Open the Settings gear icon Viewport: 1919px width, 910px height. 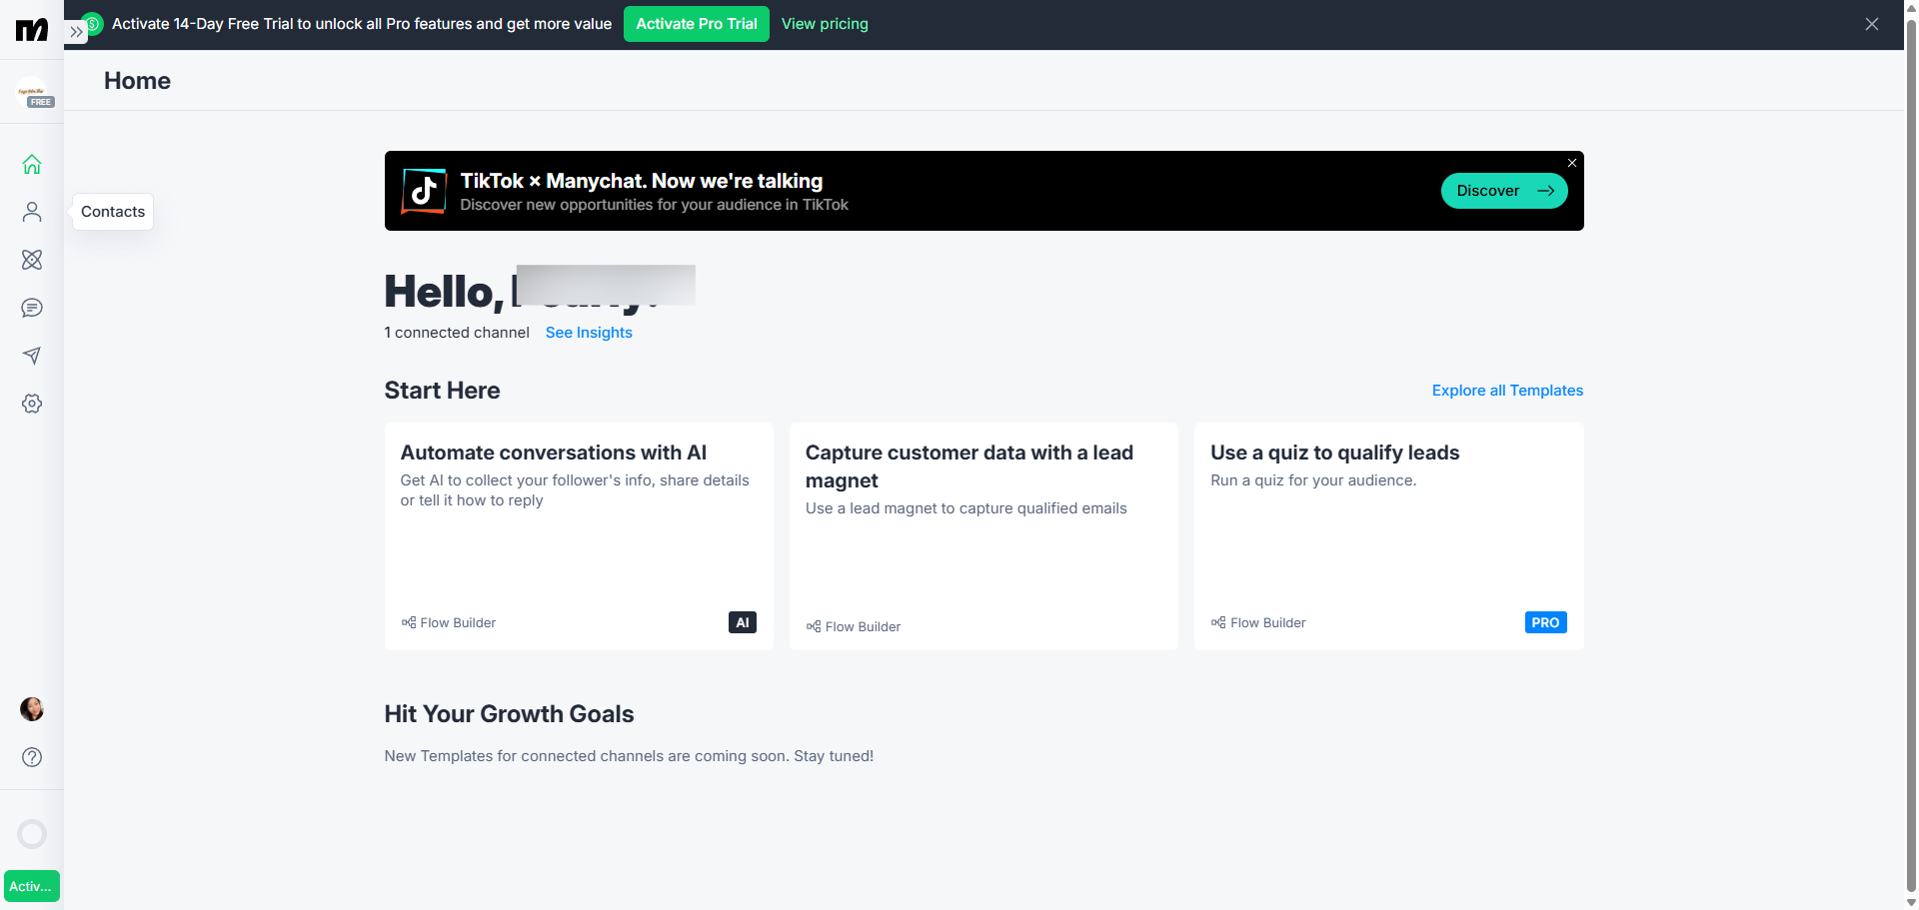[32, 404]
